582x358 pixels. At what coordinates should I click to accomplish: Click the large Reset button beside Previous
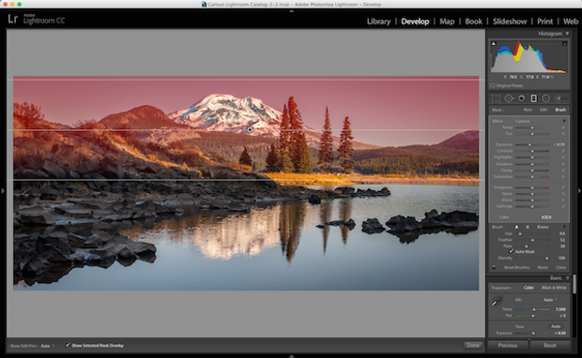click(550, 346)
